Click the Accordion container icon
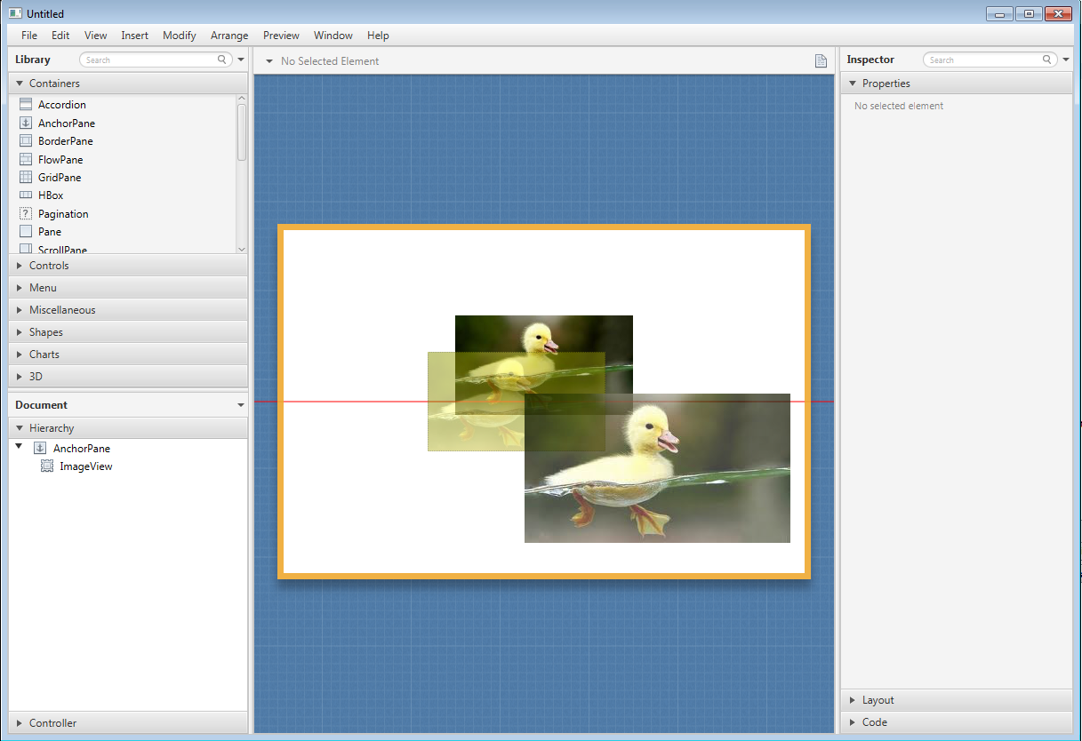The image size is (1082, 741). [x=26, y=105]
